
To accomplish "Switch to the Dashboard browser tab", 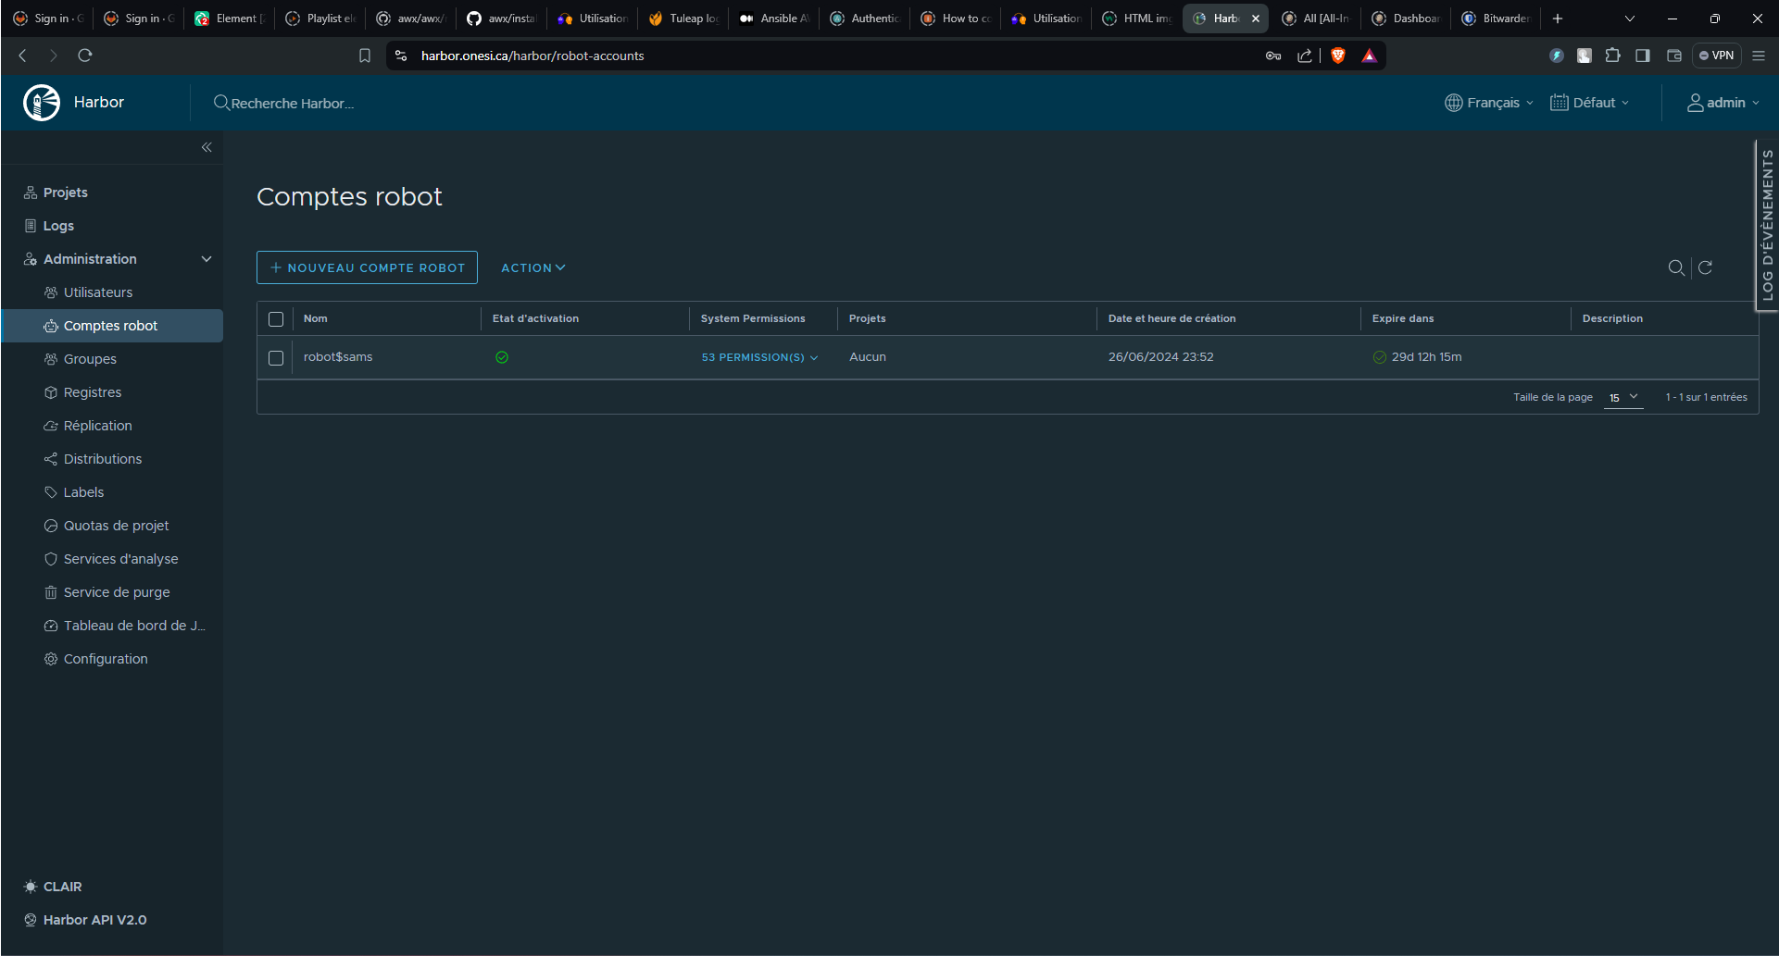I will pyautogui.click(x=1406, y=19).
